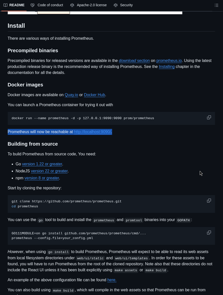Screen dimensions: 223x295
Task: Select the Apache-2.0 license tab
Action: tap(92, 5)
